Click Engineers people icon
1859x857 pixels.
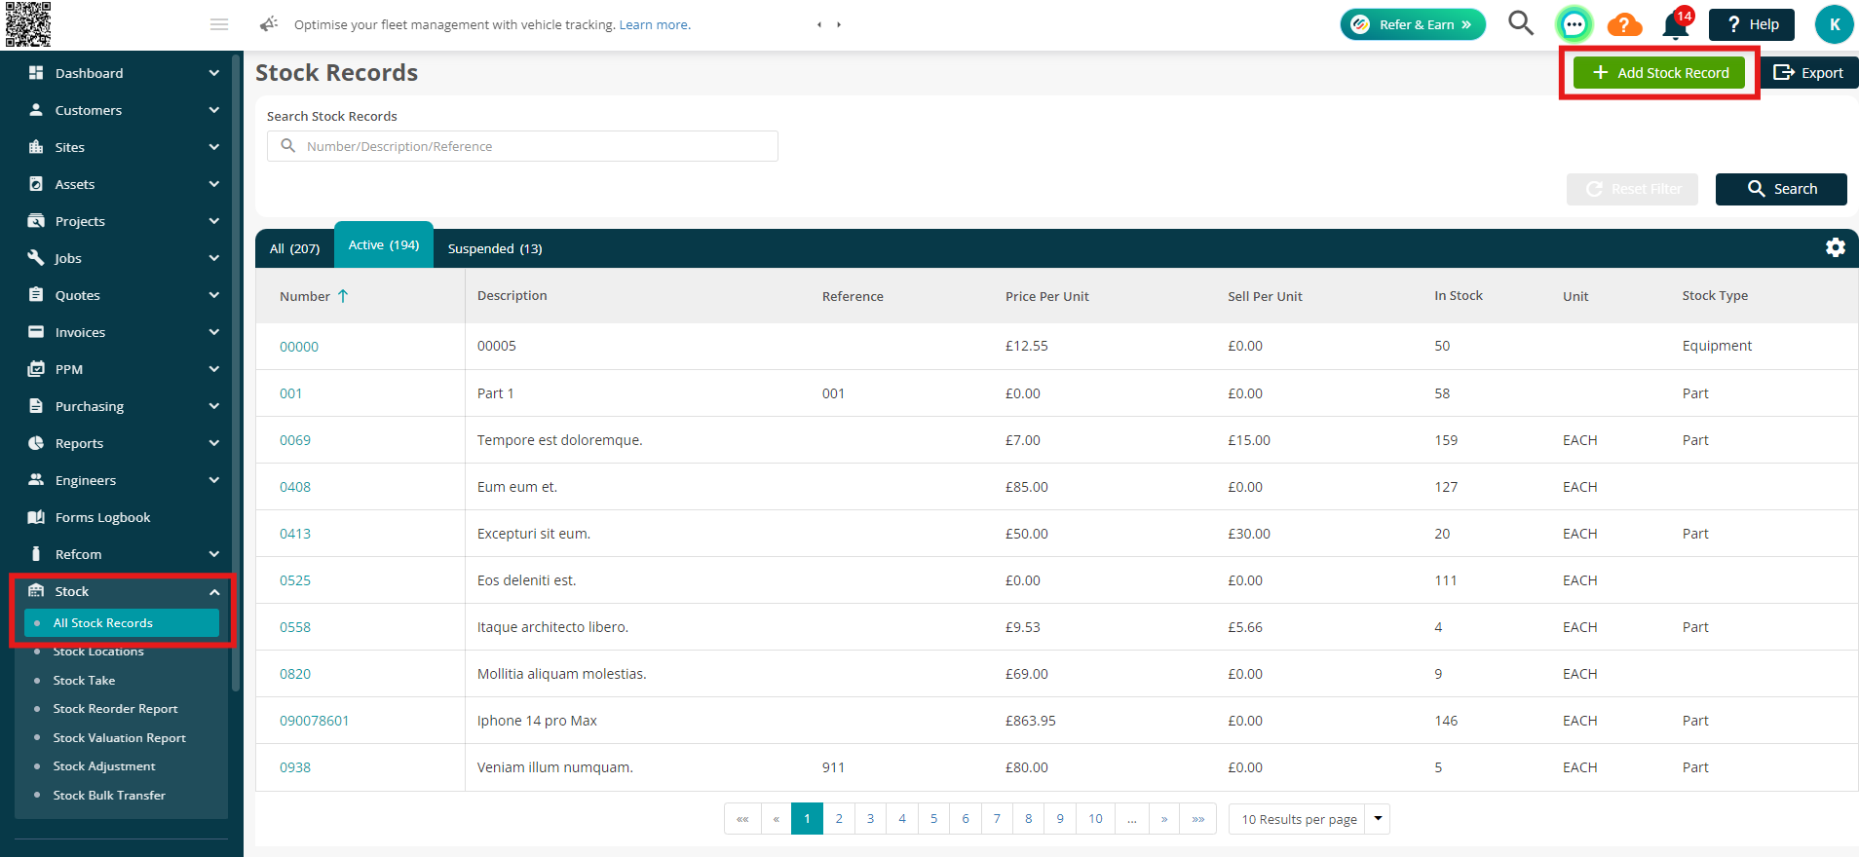[36, 480]
